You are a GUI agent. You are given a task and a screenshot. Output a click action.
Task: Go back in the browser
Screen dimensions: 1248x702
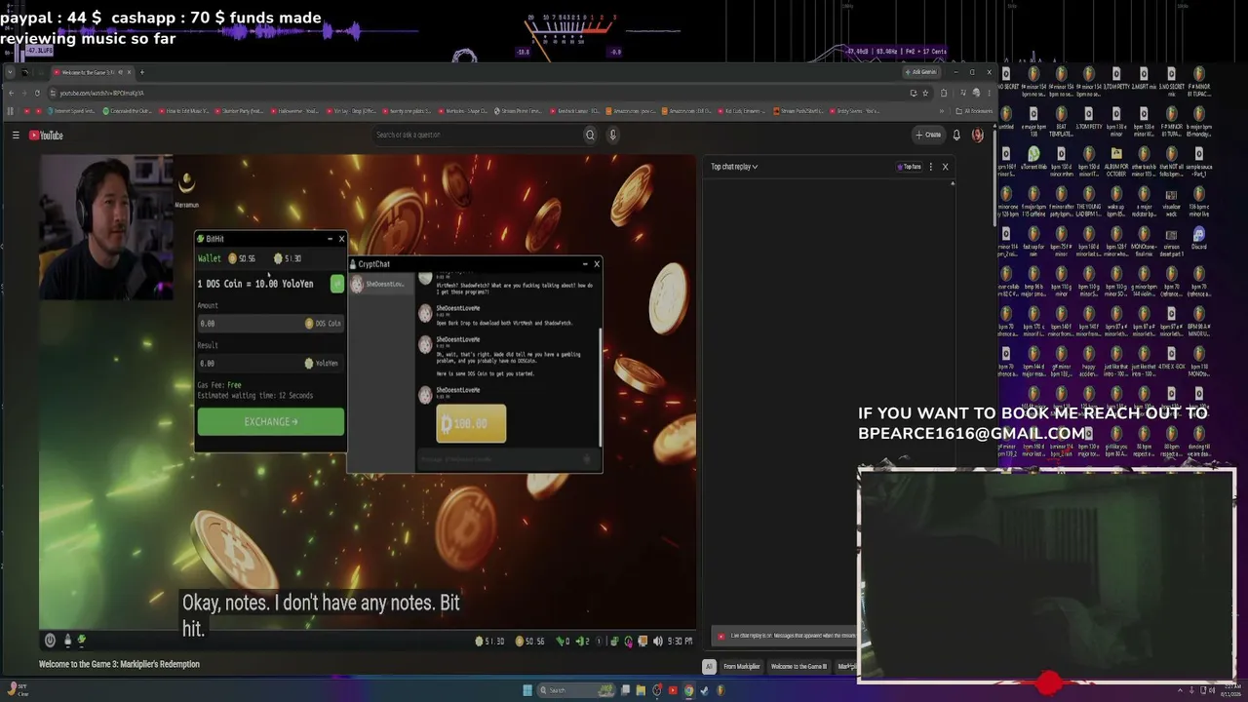pyautogui.click(x=11, y=93)
